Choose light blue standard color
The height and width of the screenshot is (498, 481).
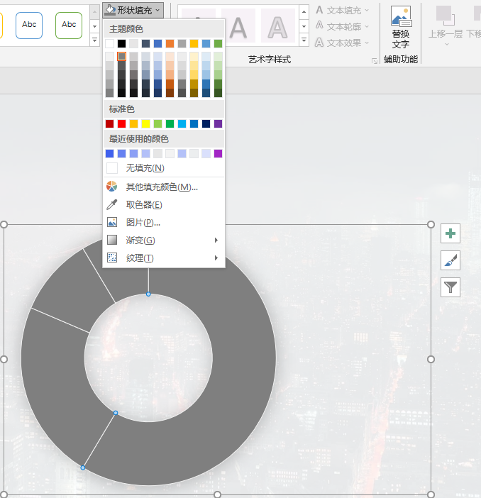(x=182, y=123)
